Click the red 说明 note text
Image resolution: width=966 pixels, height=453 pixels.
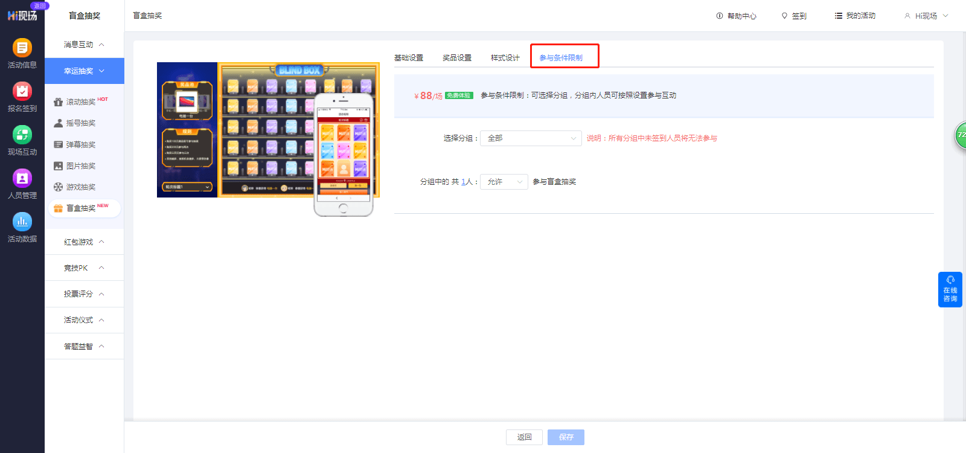coord(652,138)
